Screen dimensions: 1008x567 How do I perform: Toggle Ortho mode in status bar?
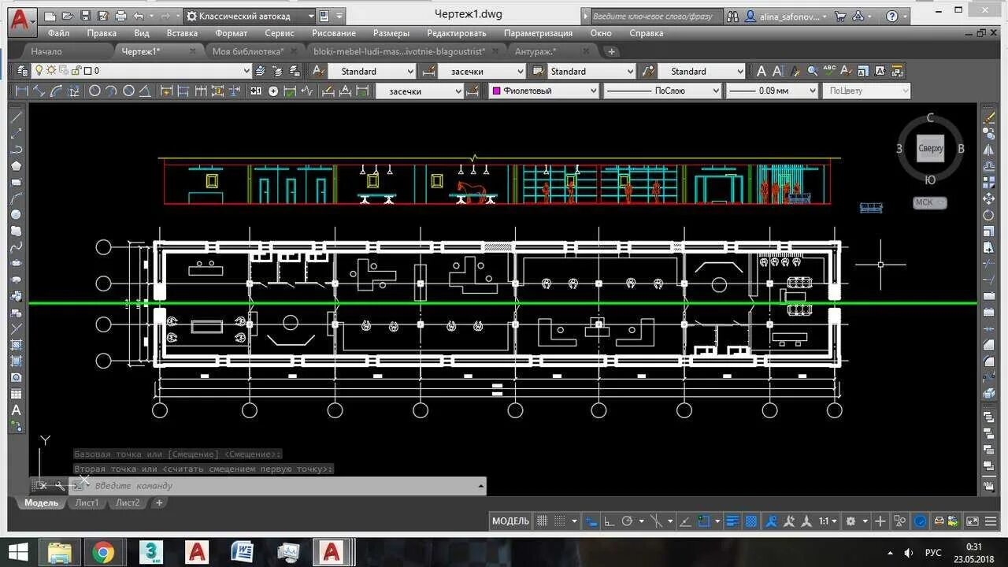(609, 521)
